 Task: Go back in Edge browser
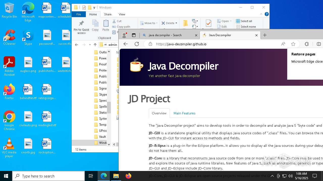coord(126,44)
